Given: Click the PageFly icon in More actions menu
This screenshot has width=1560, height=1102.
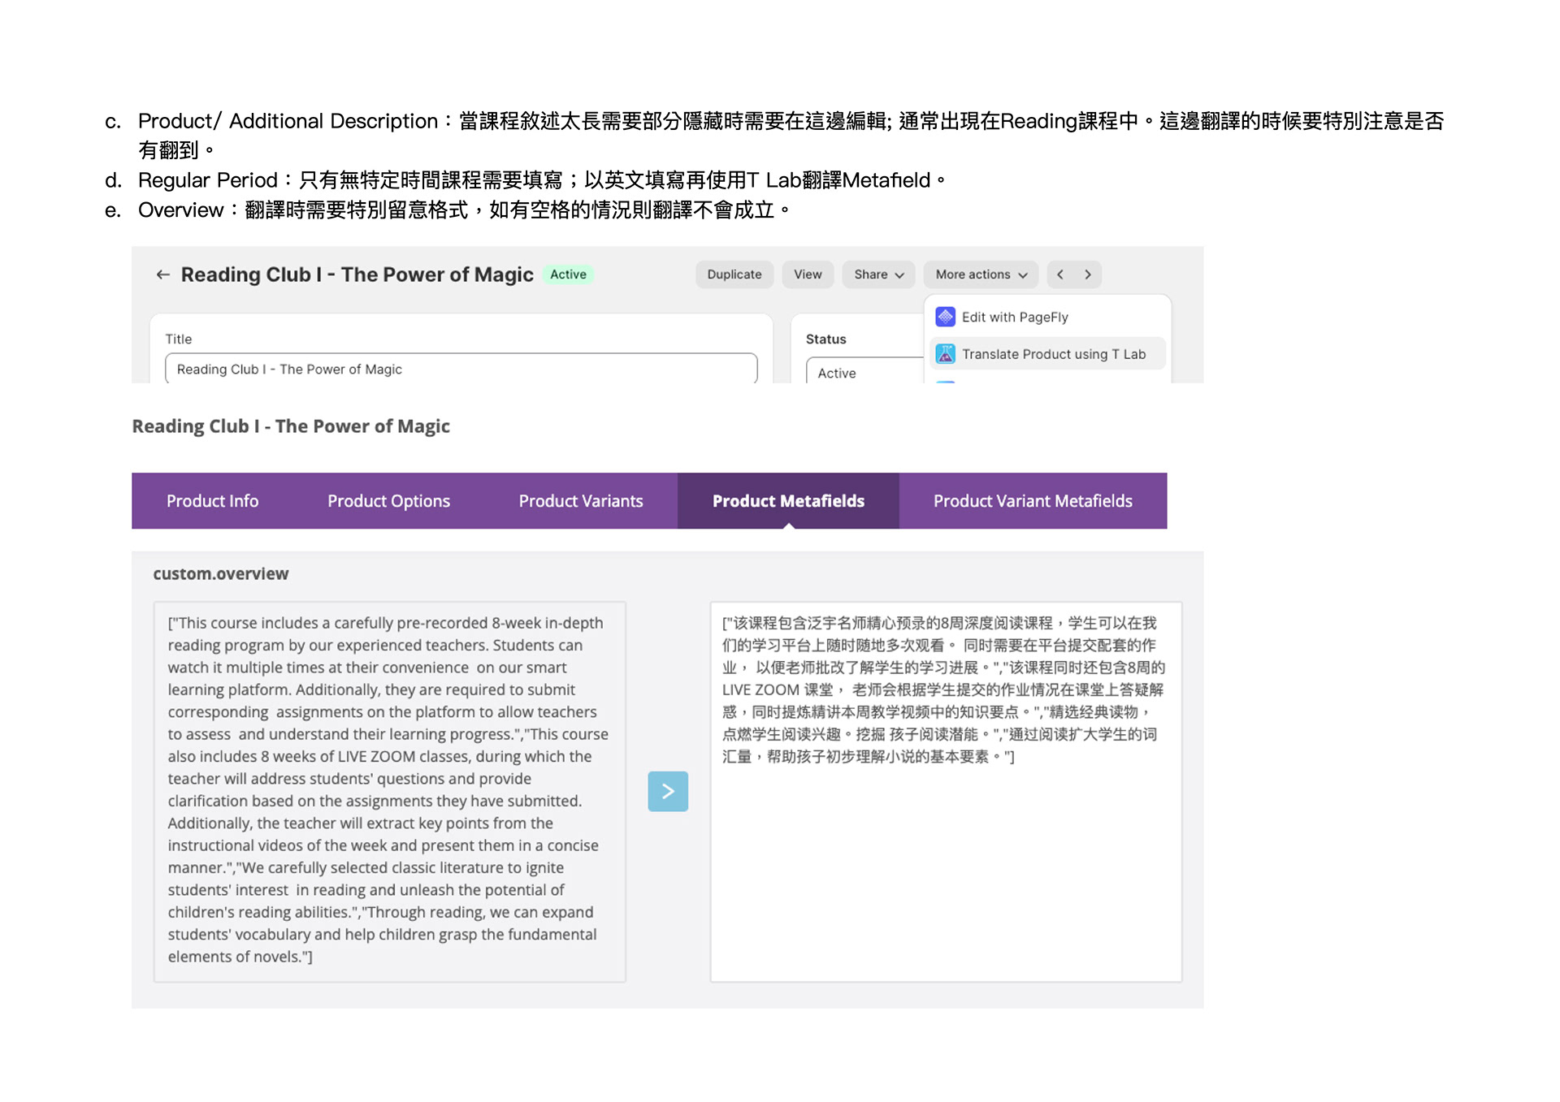Looking at the screenshot, I should (x=945, y=317).
